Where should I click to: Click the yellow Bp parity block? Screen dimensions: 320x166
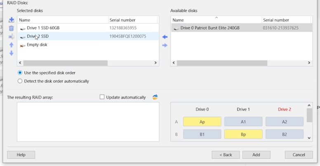pos(243,134)
